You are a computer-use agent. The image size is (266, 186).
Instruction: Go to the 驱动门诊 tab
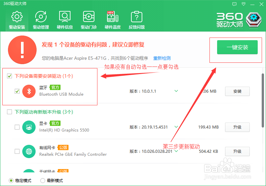coord(89,20)
